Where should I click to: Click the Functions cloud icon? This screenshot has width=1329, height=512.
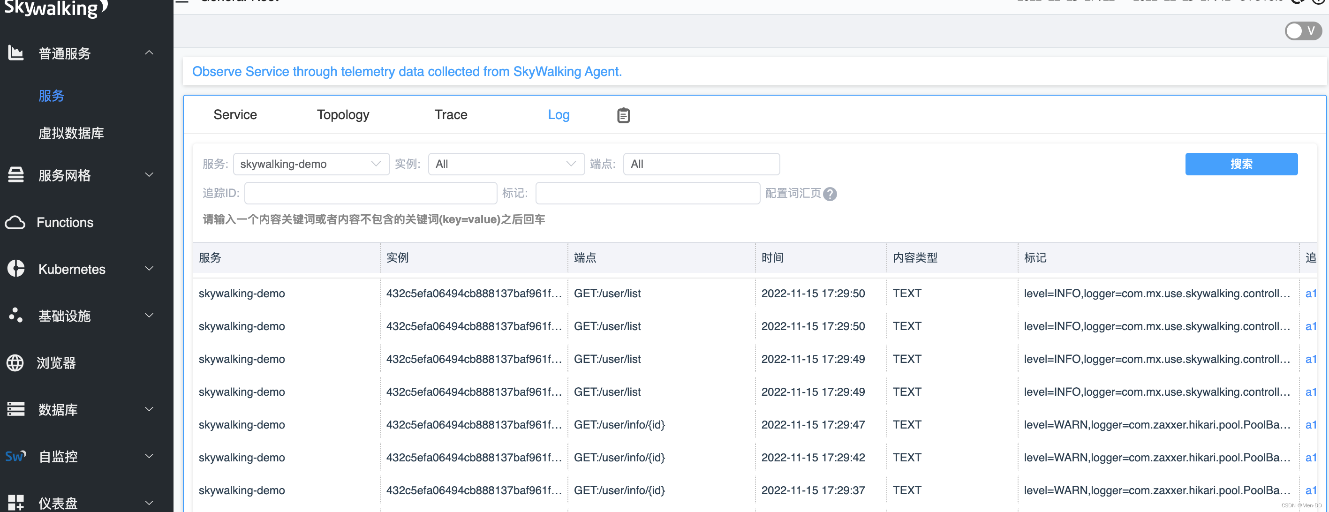[15, 222]
